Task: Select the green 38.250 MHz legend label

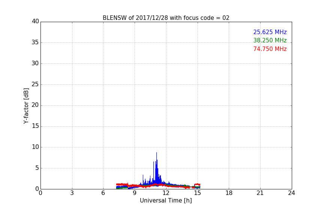Action: point(270,40)
